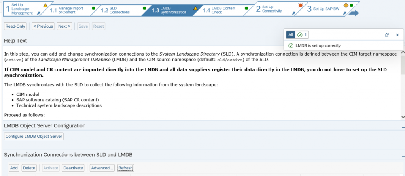The height and width of the screenshot is (176, 405).
Task: Click green status square on SLD Connections step
Action: 144,8
